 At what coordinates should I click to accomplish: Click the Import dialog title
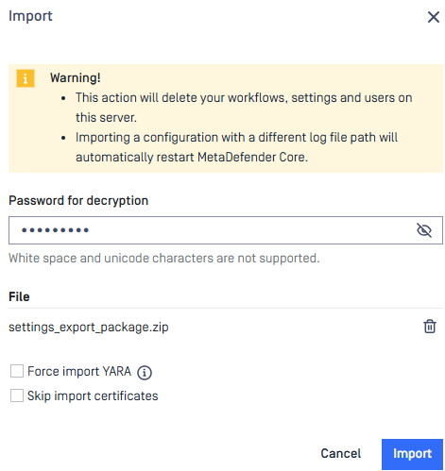pyautogui.click(x=30, y=16)
